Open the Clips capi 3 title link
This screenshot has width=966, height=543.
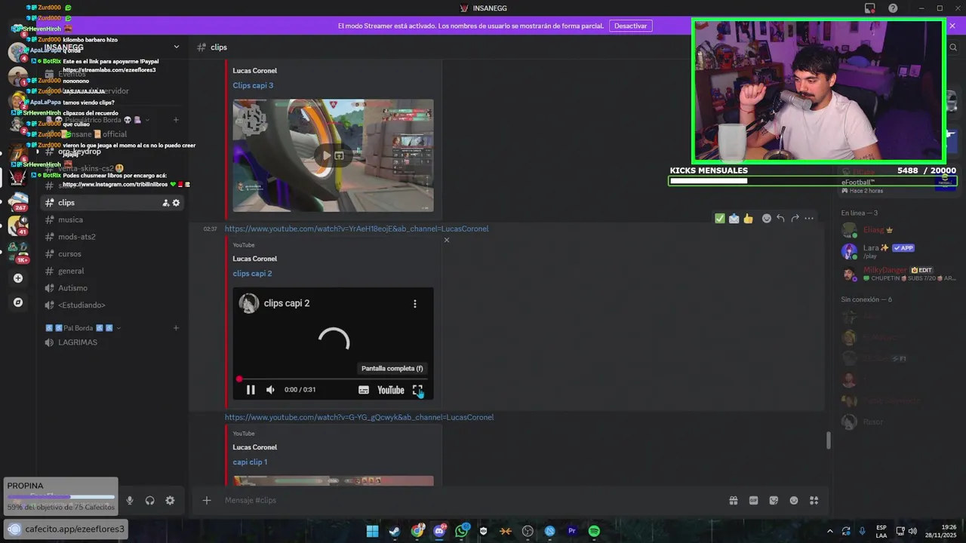click(x=253, y=85)
